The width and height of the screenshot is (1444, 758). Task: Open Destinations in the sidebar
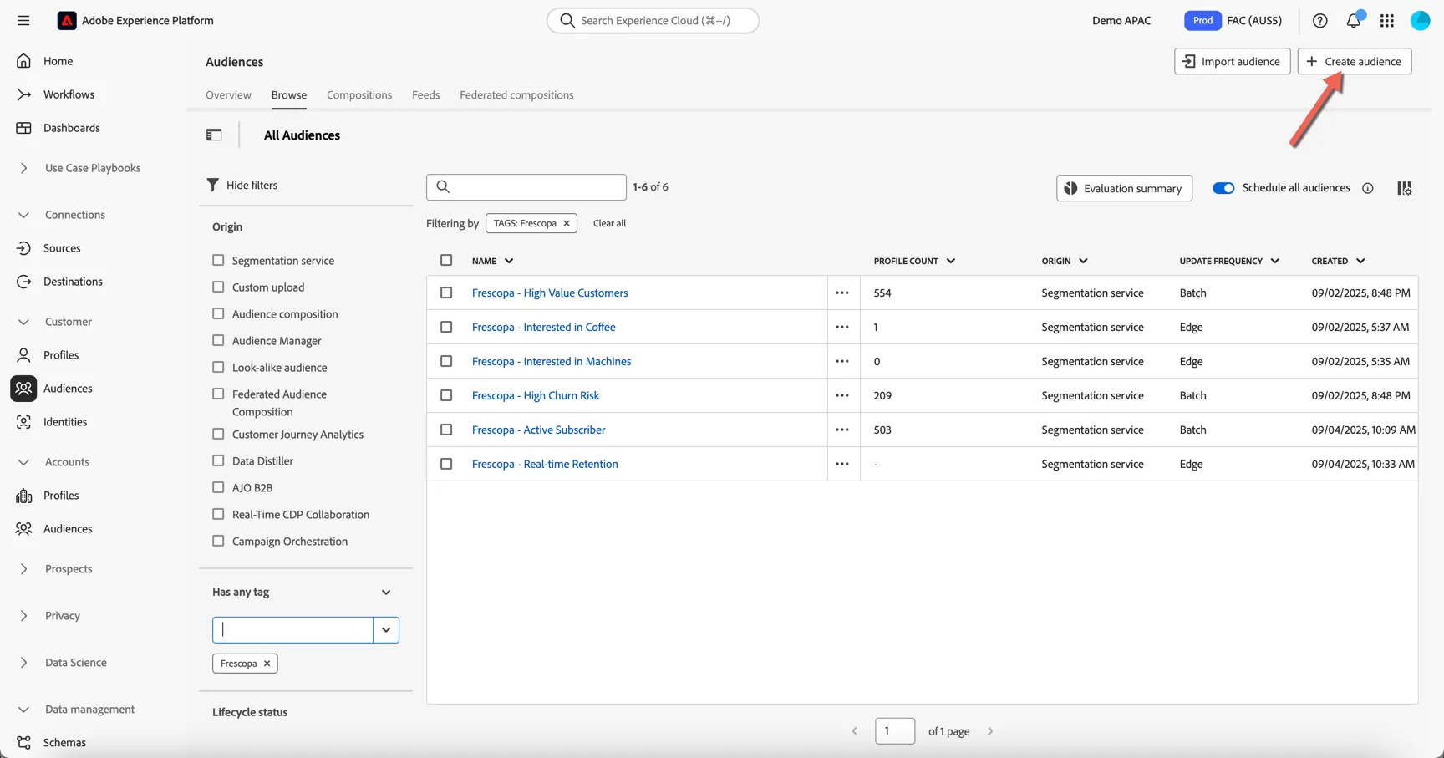pos(73,282)
